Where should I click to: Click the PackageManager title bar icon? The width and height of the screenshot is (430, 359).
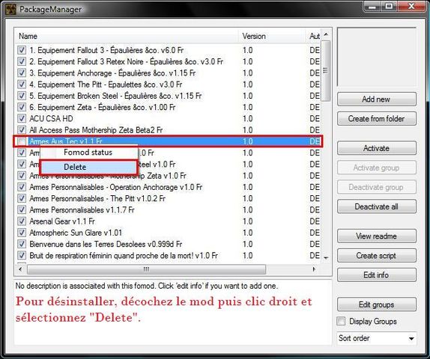(10, 9)
